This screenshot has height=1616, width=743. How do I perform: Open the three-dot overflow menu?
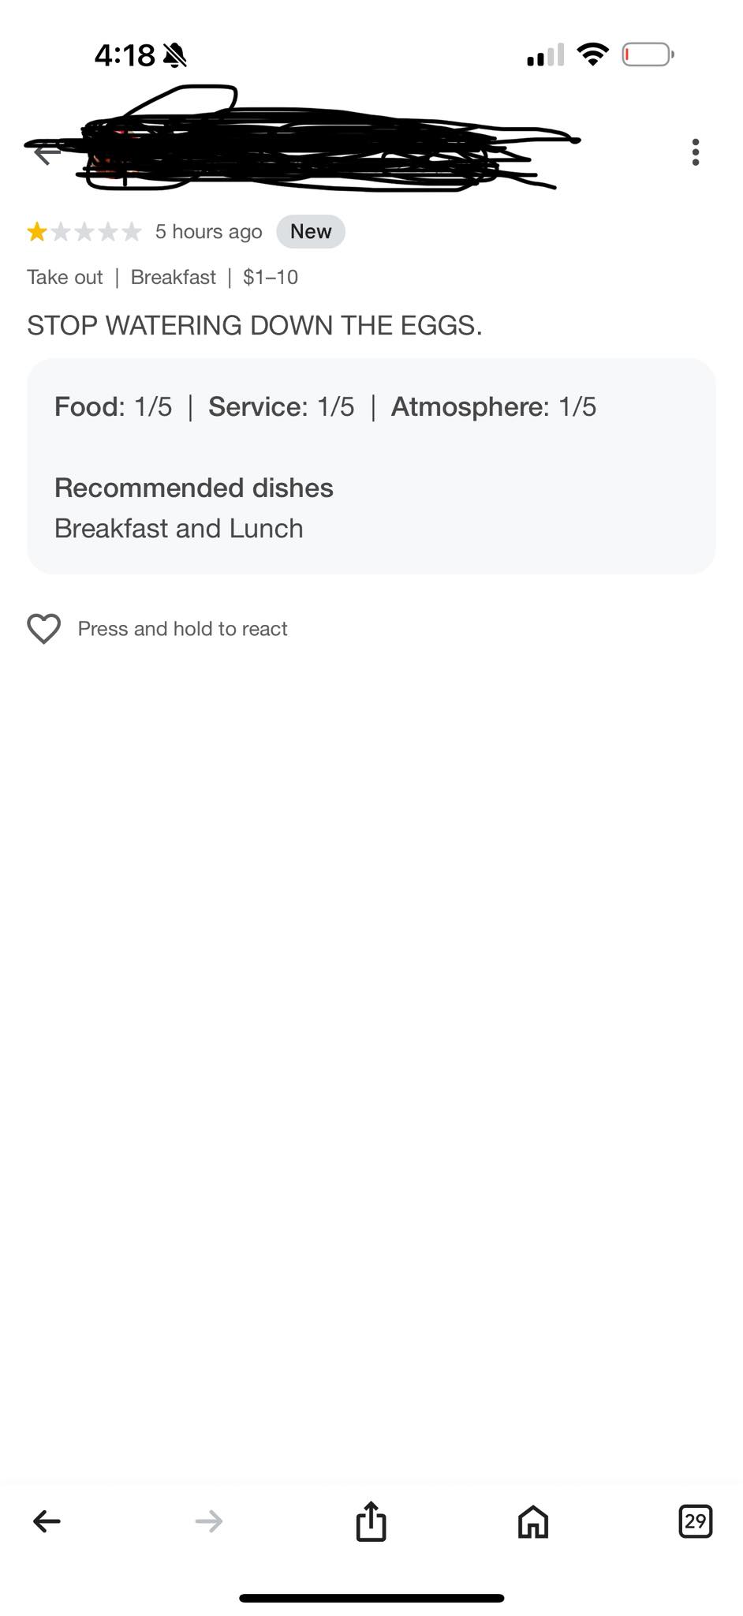coord(695,152)
